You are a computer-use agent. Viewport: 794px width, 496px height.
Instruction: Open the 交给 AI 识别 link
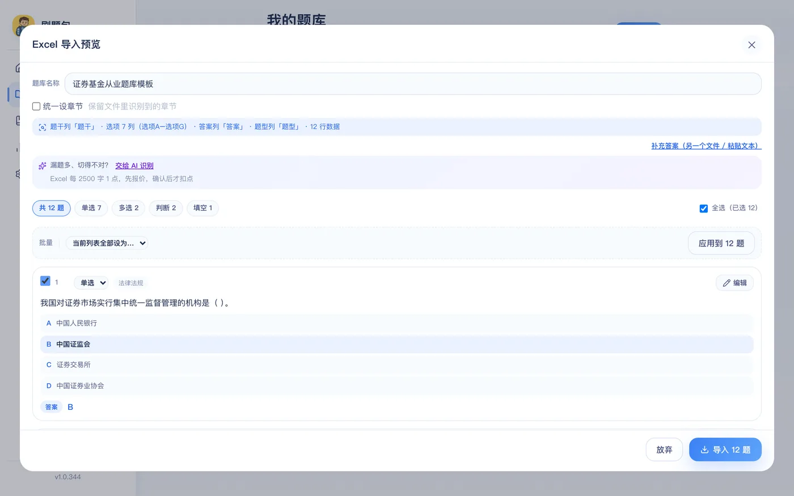click(134, 166)
